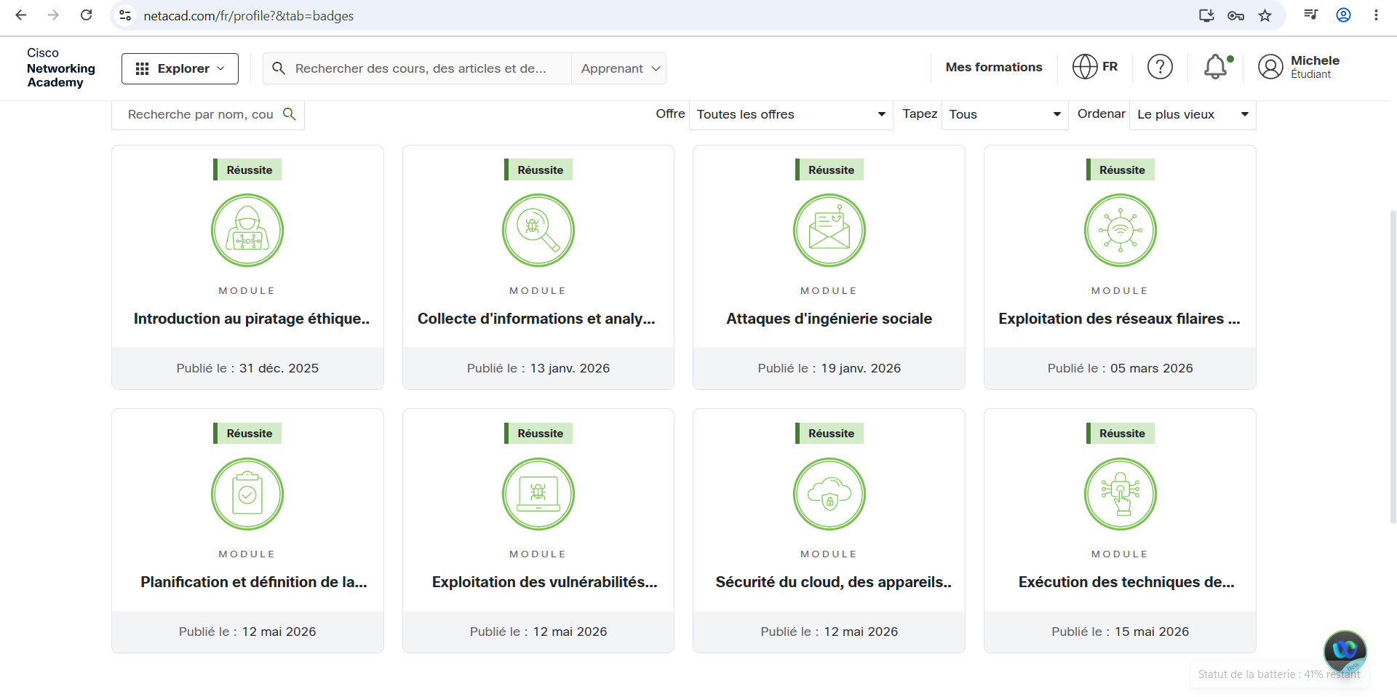The image size is (1397, 697).
Task: Click Statut de la batterie notification text
Action: pyautogui.click(x=1279, y=674)
